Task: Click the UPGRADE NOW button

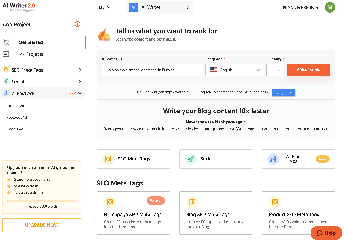Action: (42, 225)
